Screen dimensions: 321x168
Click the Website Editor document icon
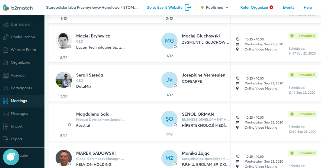[6, 50]
